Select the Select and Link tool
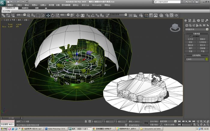The width and height of the screenshot is (210, 131). click(x=3, y=15)
